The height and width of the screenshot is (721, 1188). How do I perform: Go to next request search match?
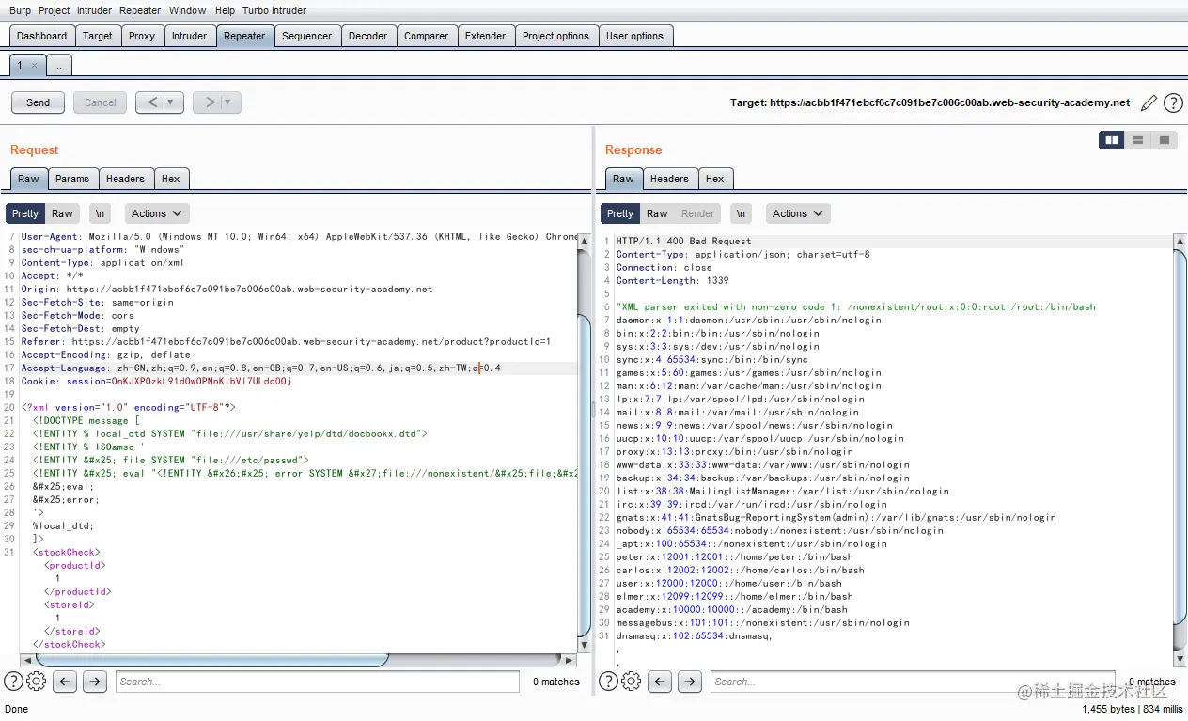click(95, 682)
